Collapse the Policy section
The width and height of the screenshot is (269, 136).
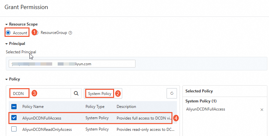click(6, 79)
